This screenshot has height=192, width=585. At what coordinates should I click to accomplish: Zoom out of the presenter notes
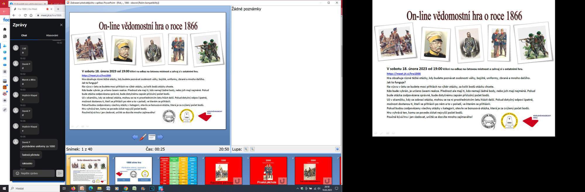pos(252,149)
